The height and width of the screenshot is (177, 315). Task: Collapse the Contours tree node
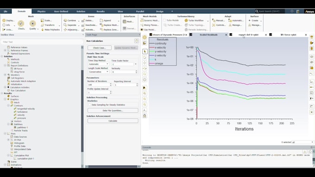point(8,105)
